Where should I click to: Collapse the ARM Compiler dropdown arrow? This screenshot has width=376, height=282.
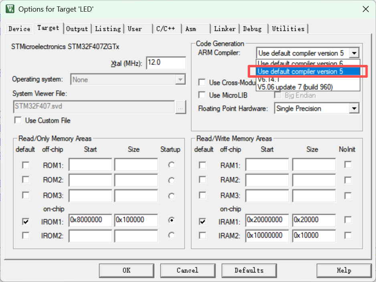point(354,53)
